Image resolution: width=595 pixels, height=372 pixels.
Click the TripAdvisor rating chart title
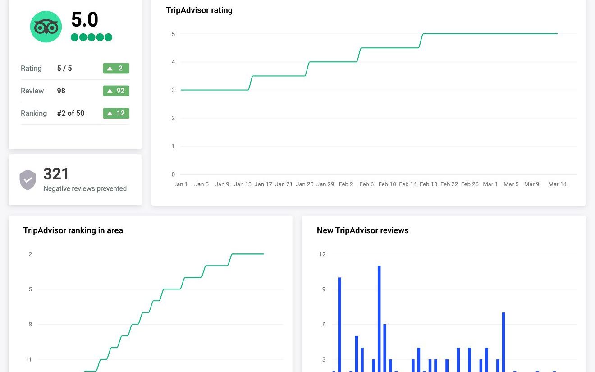pos(199,10)
